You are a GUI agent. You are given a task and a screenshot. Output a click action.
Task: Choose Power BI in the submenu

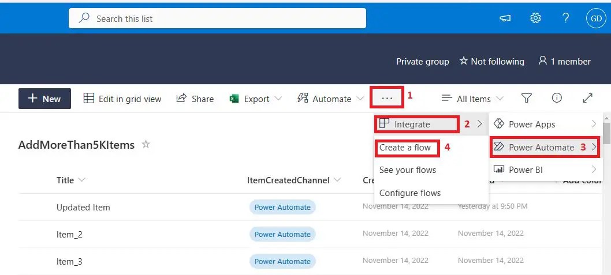point(546,169)
